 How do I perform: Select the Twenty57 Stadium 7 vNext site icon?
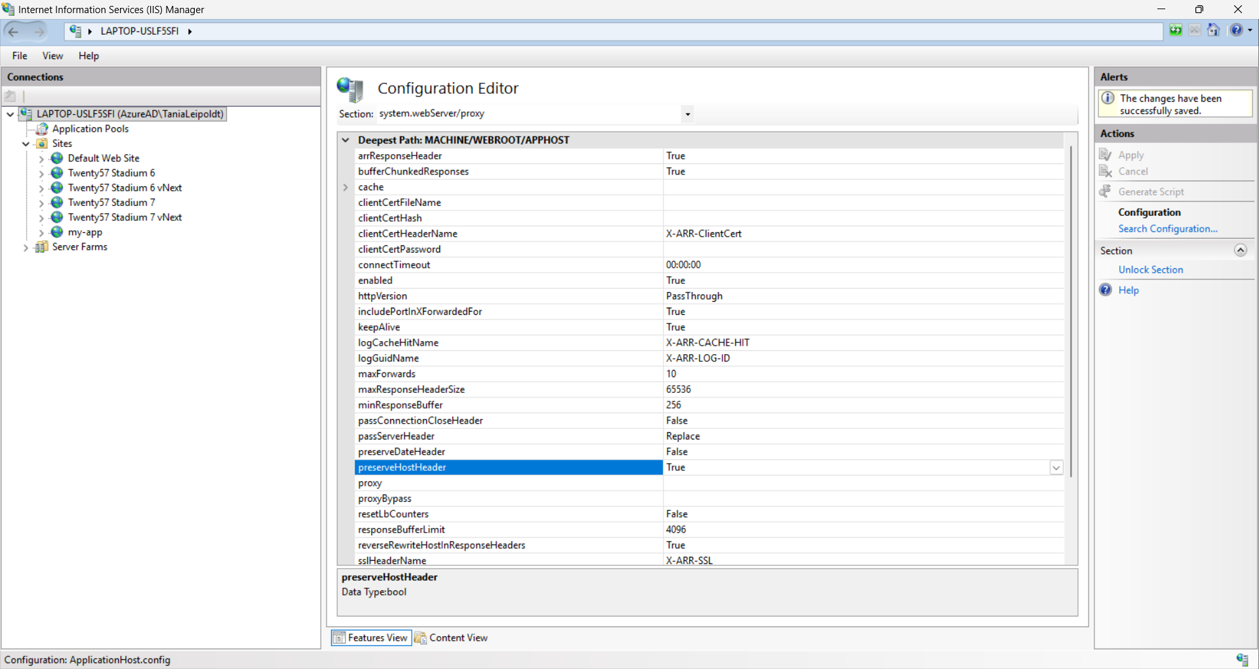tap(58, 217)
